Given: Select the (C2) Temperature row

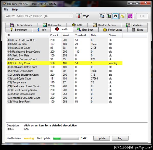Looking at the screenshot, I should pyautogui.click(x=65, y=82).
